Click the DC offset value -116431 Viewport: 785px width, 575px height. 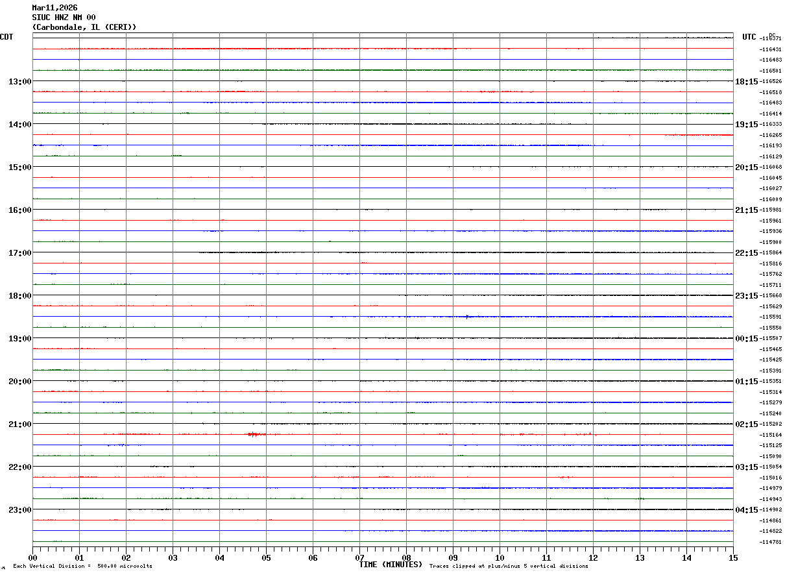pos(770,49)
